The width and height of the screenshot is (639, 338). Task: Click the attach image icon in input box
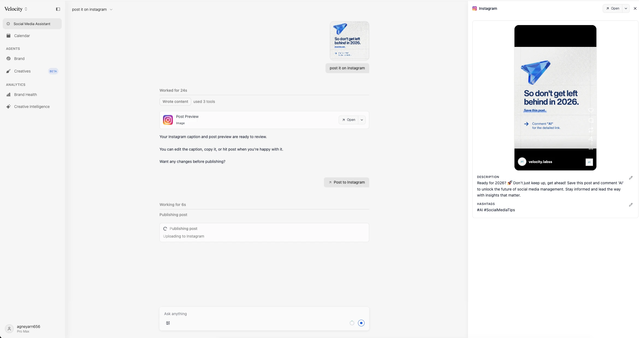pos(168,323)
